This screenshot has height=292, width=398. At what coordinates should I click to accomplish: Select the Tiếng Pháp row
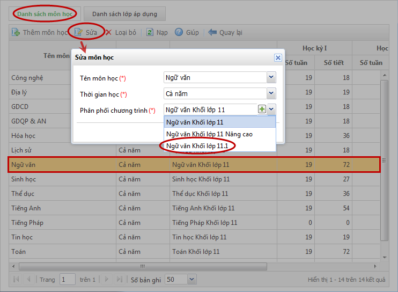(194, 222)
